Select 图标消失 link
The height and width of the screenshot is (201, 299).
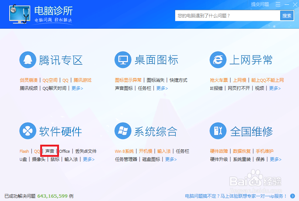pyautogui.click(x=156, y=80)
